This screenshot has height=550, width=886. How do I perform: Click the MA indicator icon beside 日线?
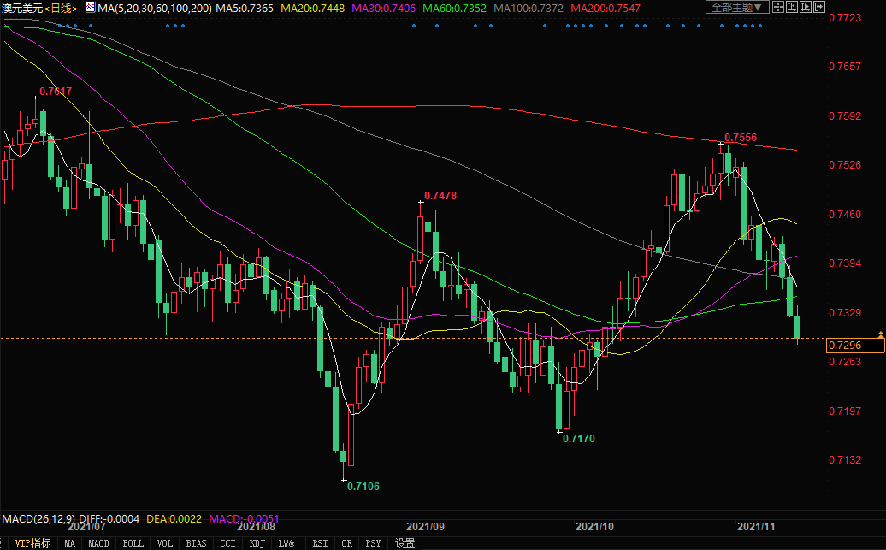pos(89,7)
